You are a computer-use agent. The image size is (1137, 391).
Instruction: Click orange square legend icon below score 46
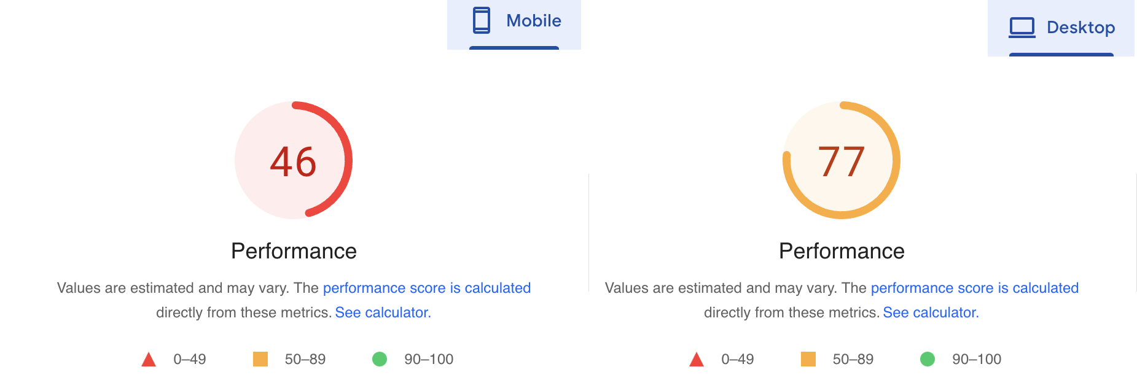(260, 359)
